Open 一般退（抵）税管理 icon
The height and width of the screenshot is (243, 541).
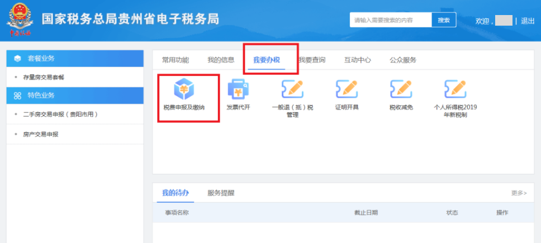point(292,89)
